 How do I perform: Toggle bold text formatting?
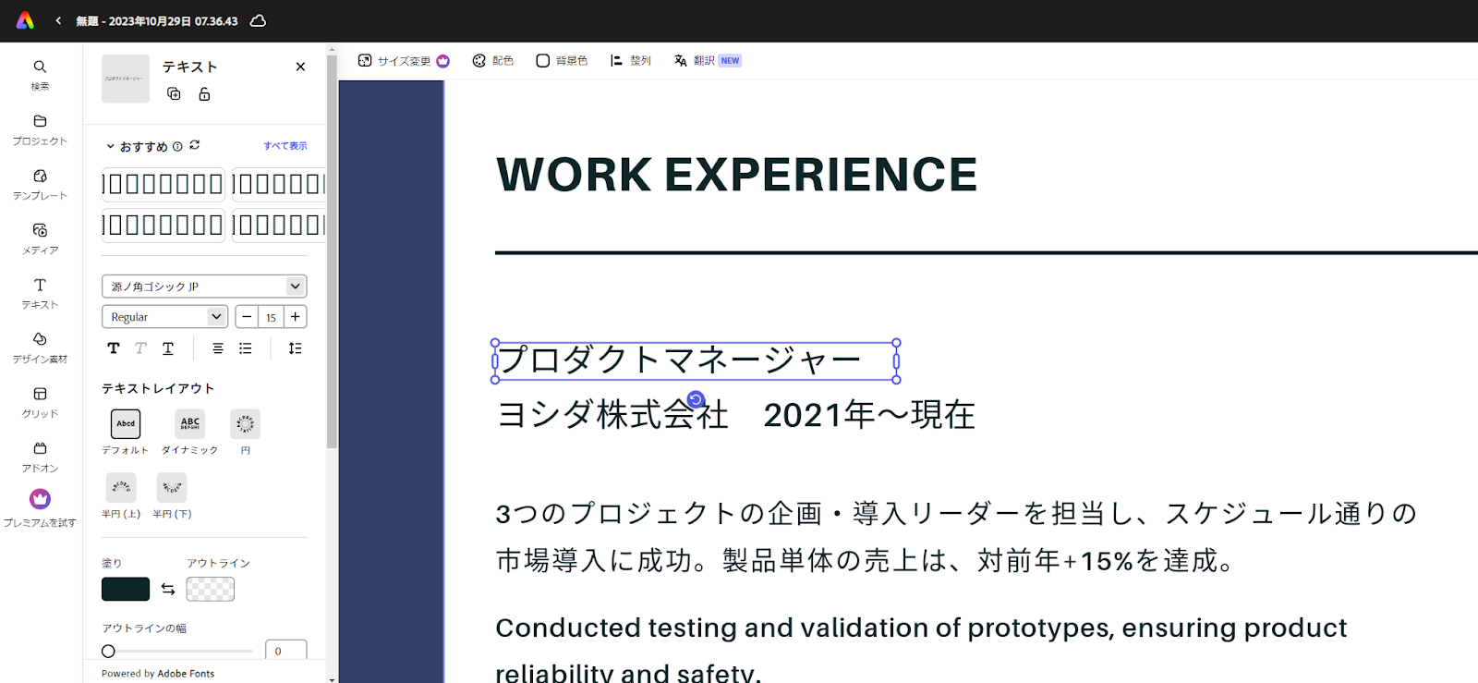(x=114, y=348)
